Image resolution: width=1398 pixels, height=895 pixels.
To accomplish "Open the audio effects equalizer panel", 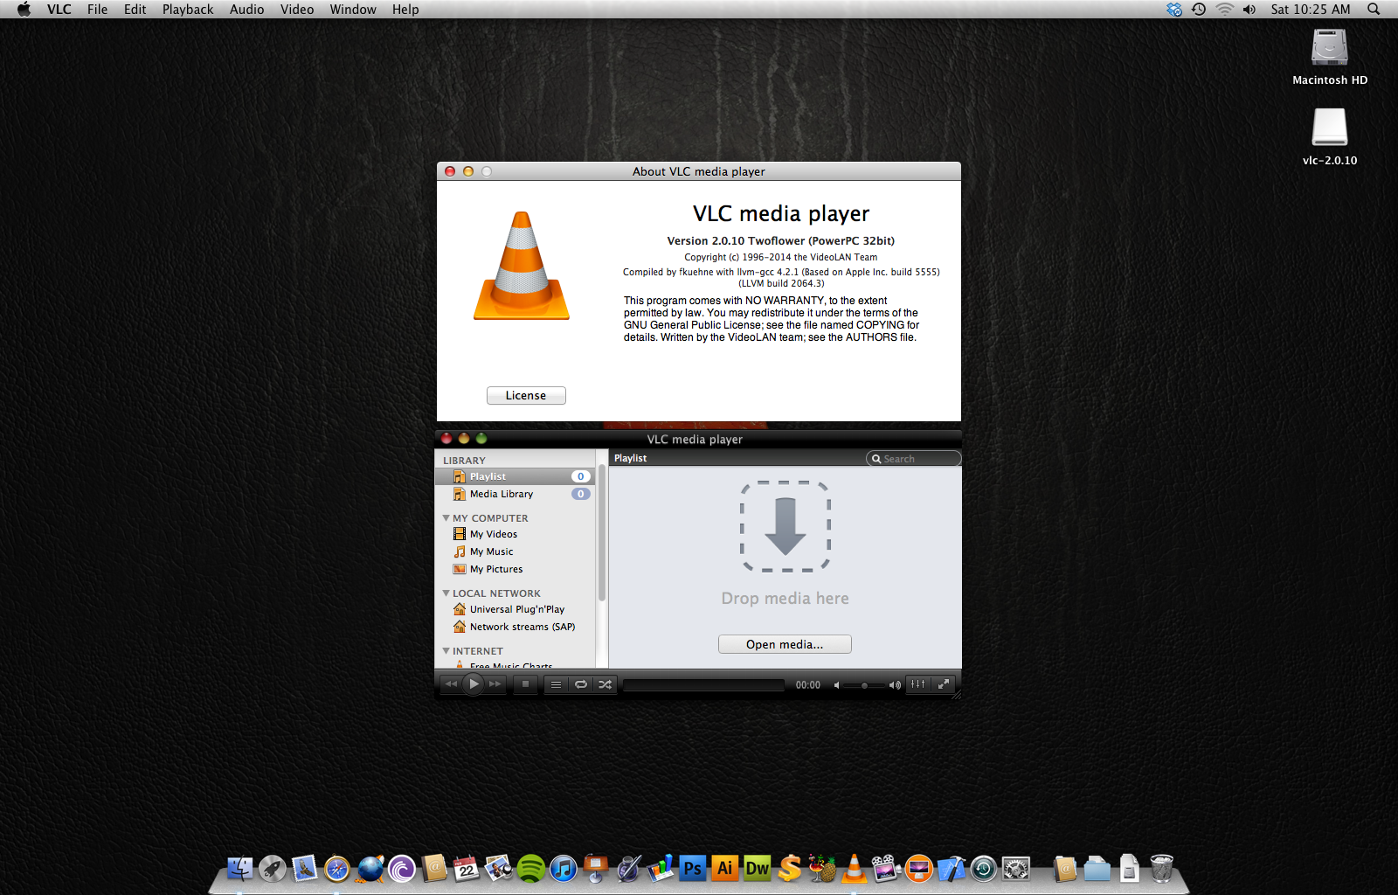I will [x=917, y=684].
